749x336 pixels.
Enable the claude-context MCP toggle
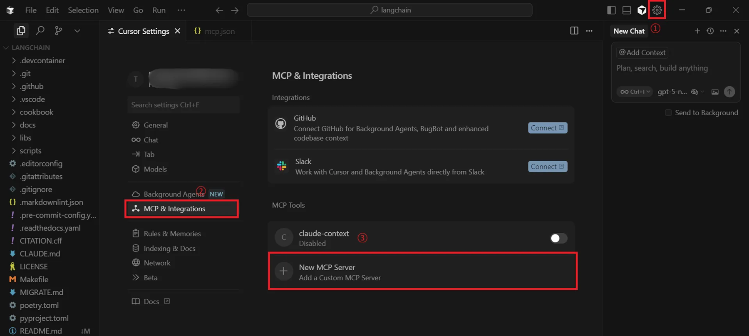[558, 238]
